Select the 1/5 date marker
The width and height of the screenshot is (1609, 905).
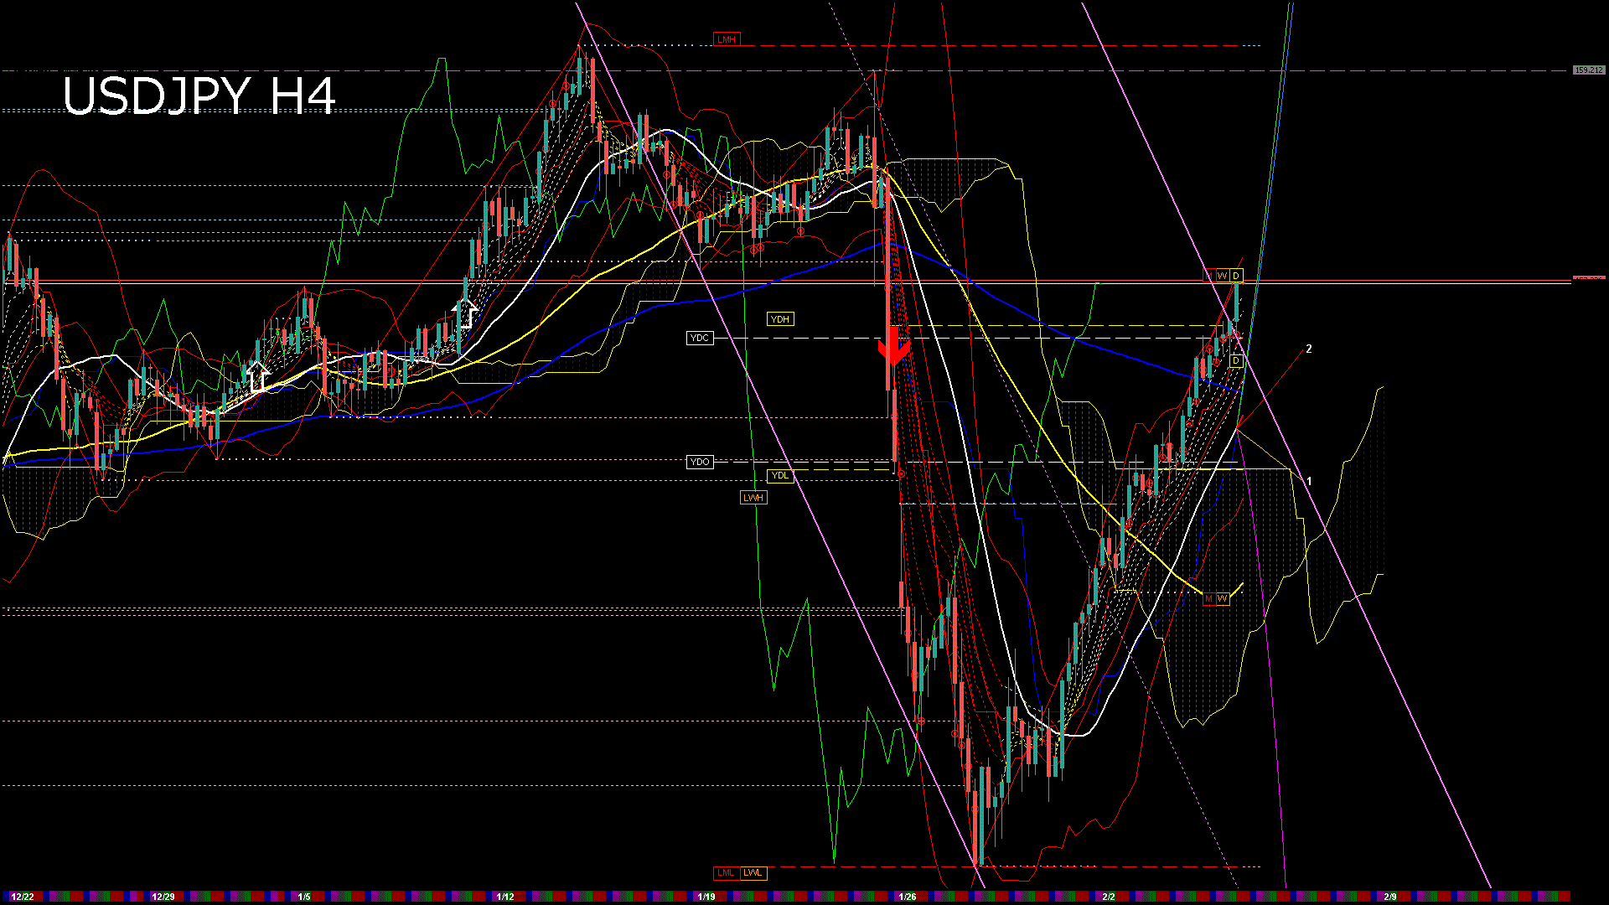304,897
